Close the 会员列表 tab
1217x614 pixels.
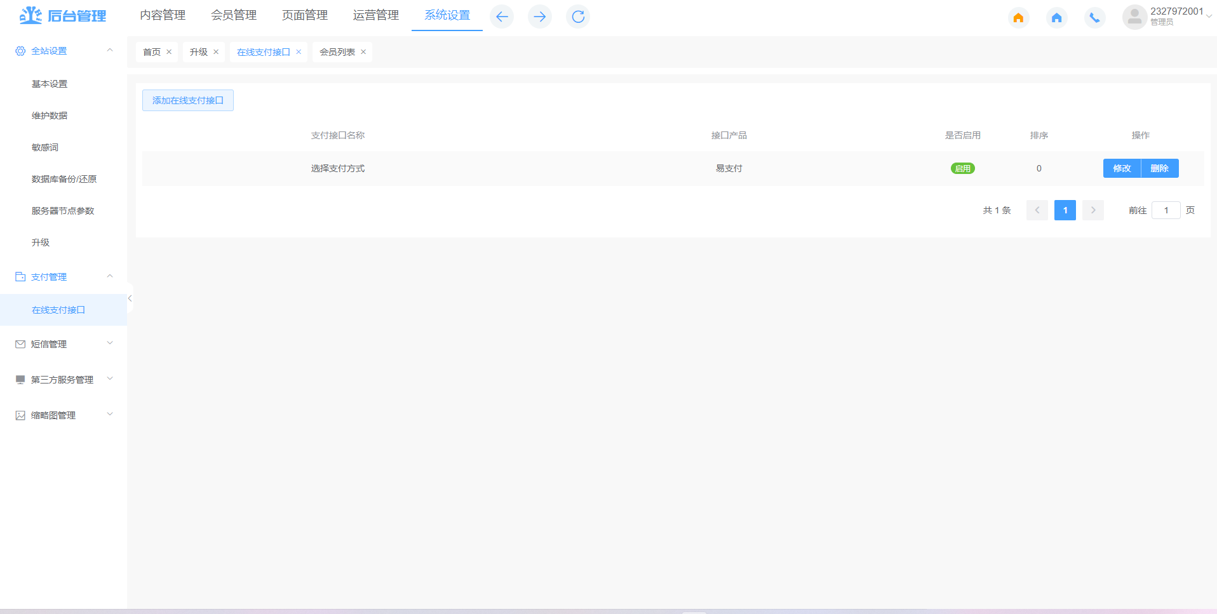(x=363, y=52)
